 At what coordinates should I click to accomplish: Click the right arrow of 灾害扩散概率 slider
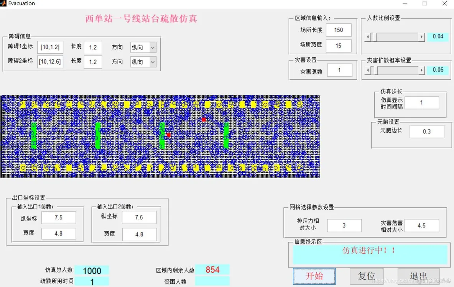pyautogui.click(x=422, y=70)
